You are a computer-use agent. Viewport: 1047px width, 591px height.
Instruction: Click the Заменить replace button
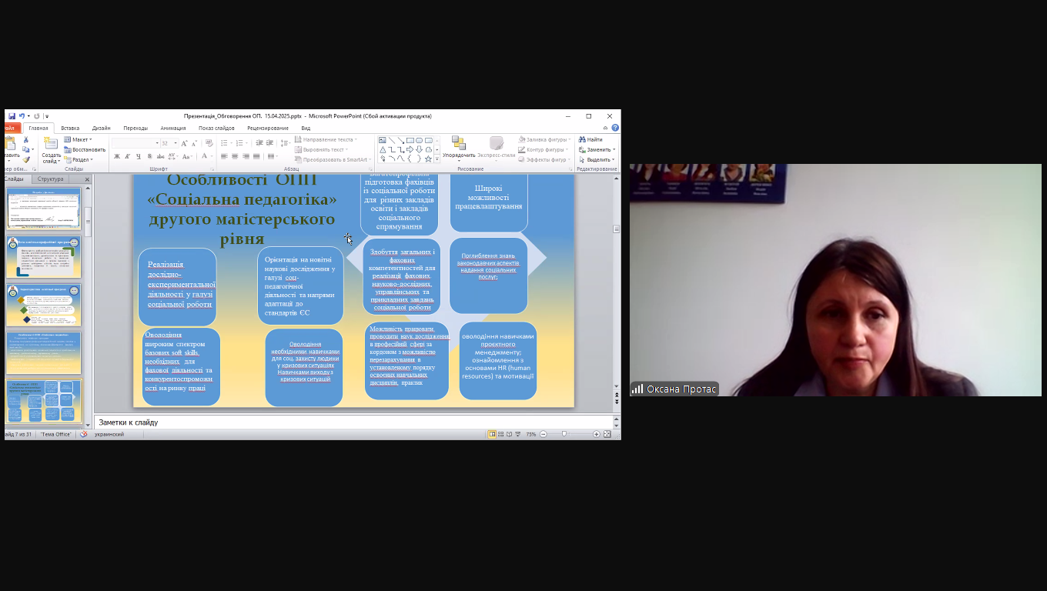597,149
